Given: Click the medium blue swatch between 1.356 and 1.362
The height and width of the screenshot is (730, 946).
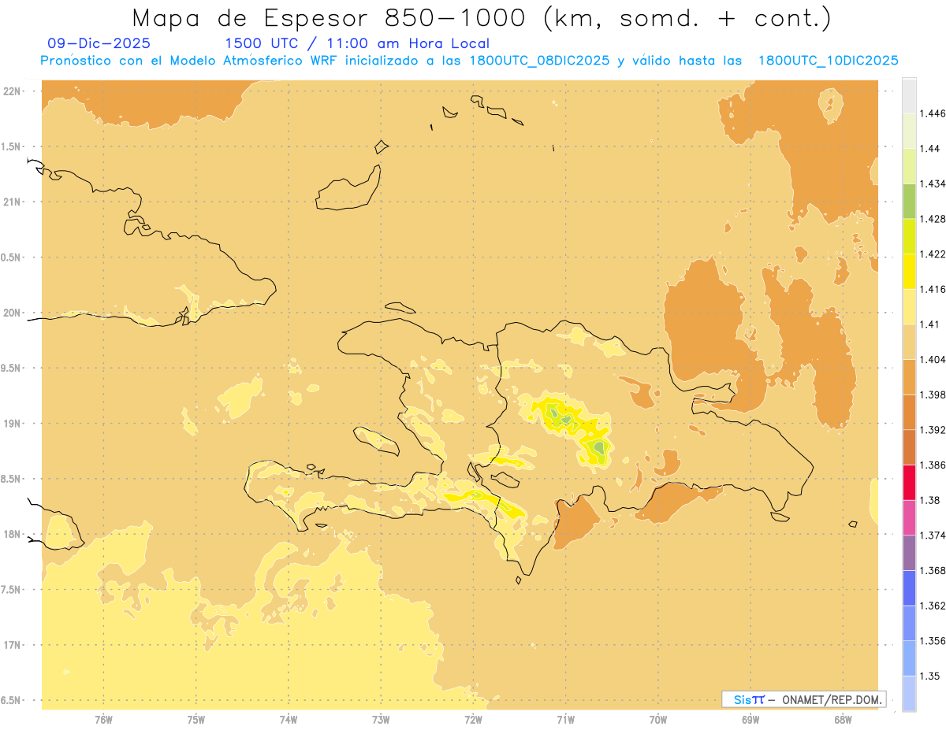Looking at the screenshot, I should pos(909,623).
